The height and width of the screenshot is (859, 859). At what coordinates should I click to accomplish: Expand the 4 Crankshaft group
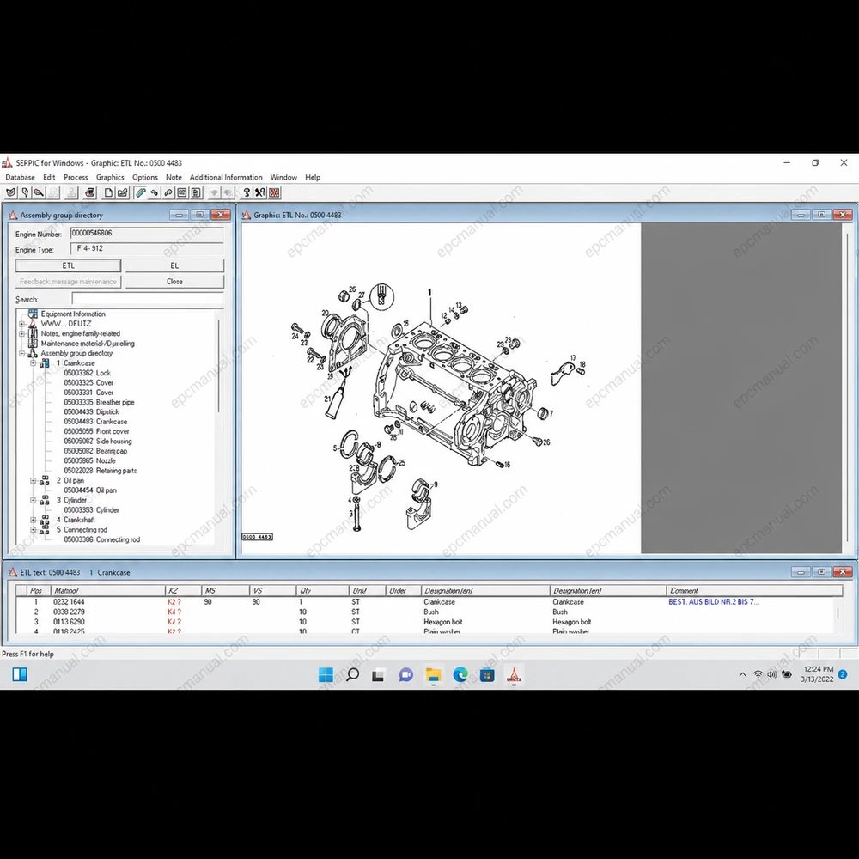coord(33,520)
